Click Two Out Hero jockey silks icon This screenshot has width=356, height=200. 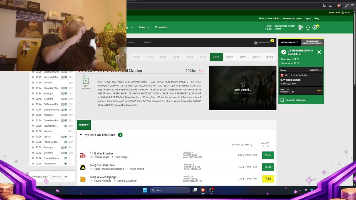point(83,167)
